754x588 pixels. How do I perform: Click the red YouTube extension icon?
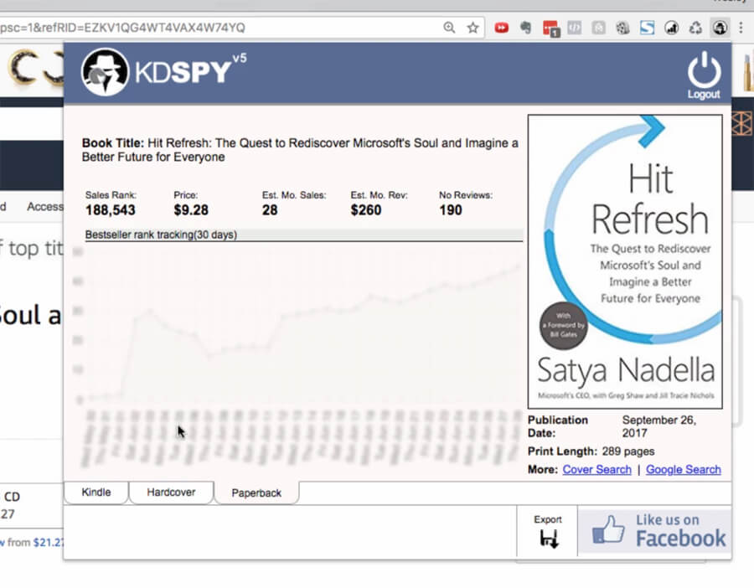tap(502, 28)
